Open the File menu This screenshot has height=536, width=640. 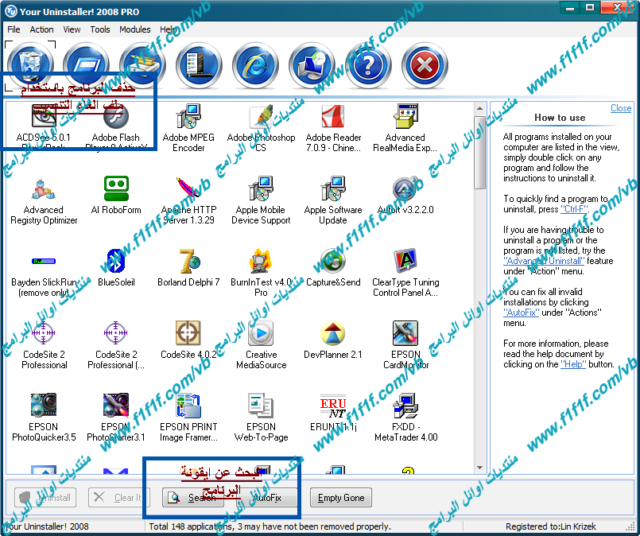click(x=14, y=29)
